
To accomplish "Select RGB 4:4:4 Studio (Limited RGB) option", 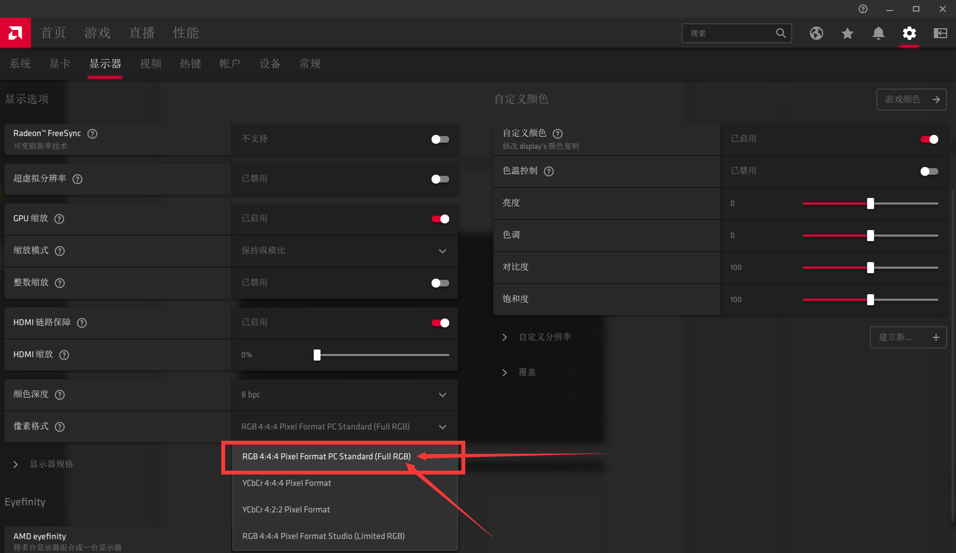I will coord(345,536).
